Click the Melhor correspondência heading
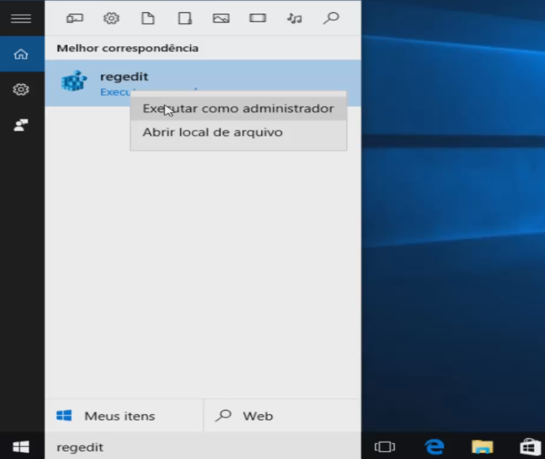545x459 pixels. [128, 48]
